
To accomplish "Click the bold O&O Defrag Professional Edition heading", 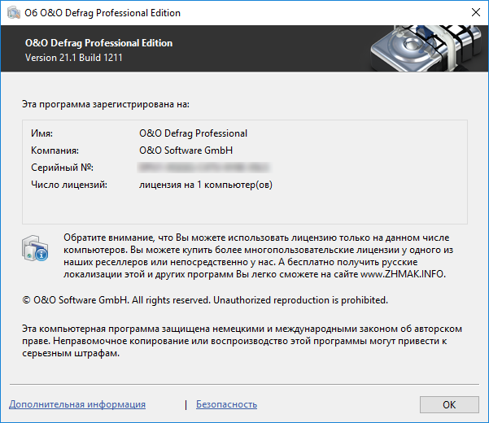I will click(x=98, y=43).
